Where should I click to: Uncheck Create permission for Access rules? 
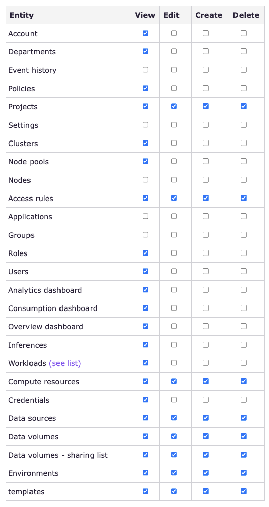click(206, 198)
